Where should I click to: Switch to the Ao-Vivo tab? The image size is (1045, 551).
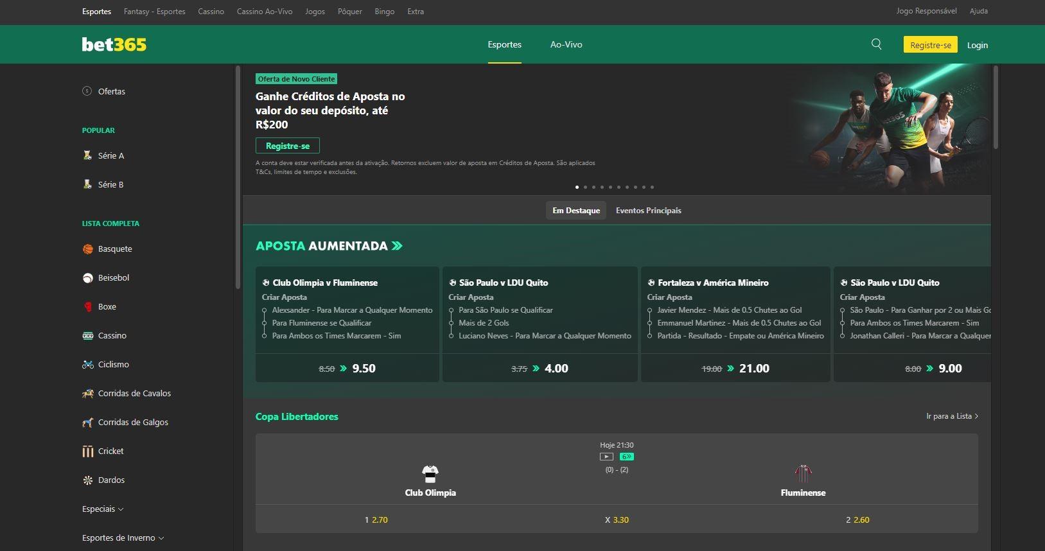click(566, 45)
